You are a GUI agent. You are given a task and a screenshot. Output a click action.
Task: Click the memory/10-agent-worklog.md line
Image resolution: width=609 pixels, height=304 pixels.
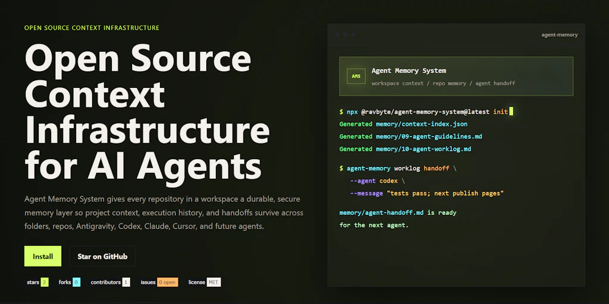point(406,149)
